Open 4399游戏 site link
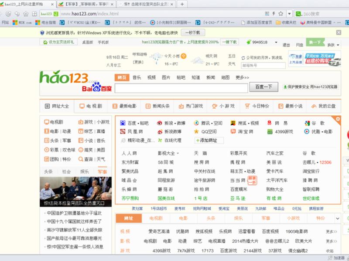Image resolution: width=349 pixels, height=261 pixels. coord(280,132)
